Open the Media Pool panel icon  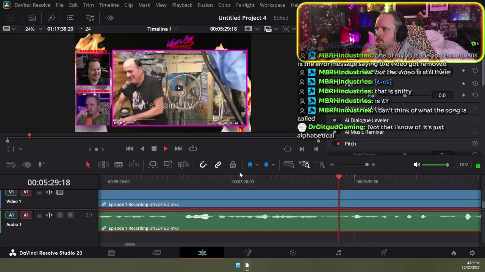(32, 18)
